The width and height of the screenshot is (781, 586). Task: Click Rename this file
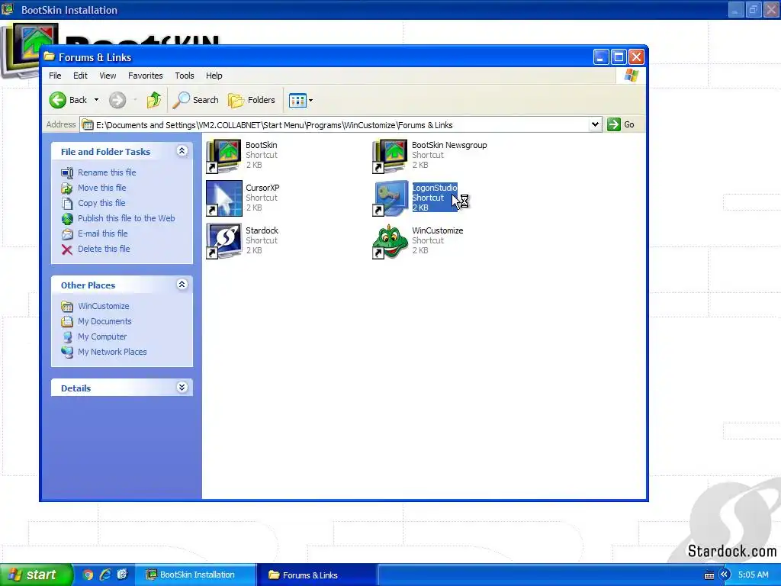click(x=107, y=172)
